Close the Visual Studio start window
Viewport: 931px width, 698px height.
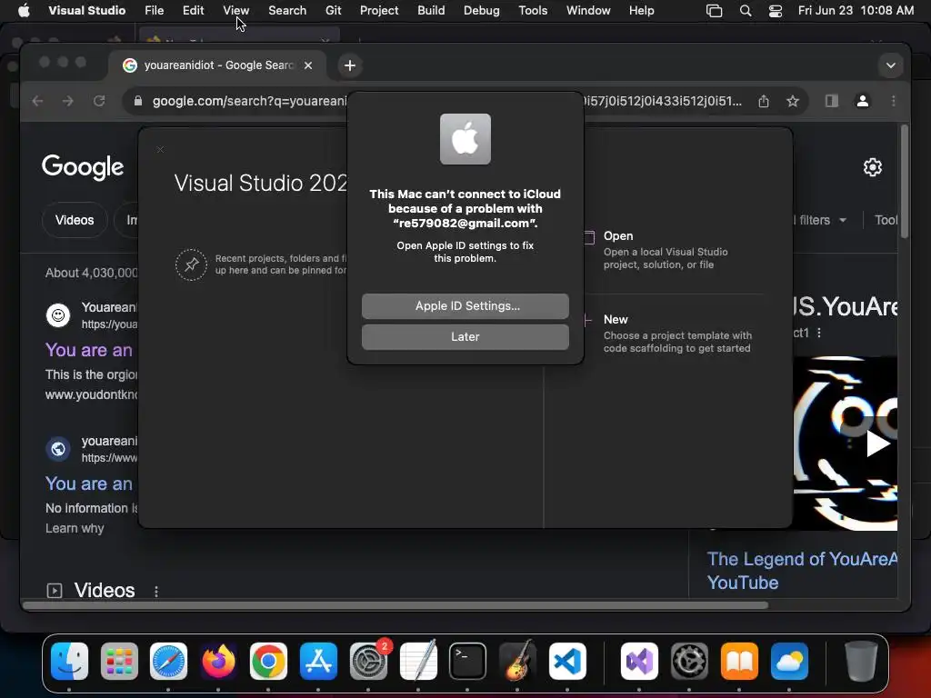(x=160, y=150)
